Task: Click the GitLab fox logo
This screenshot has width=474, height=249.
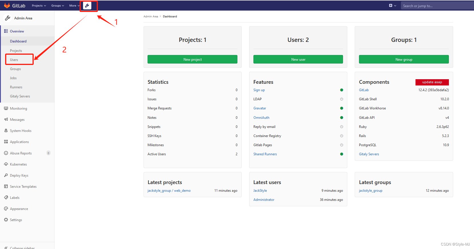Action: click(x=7, y=5)
